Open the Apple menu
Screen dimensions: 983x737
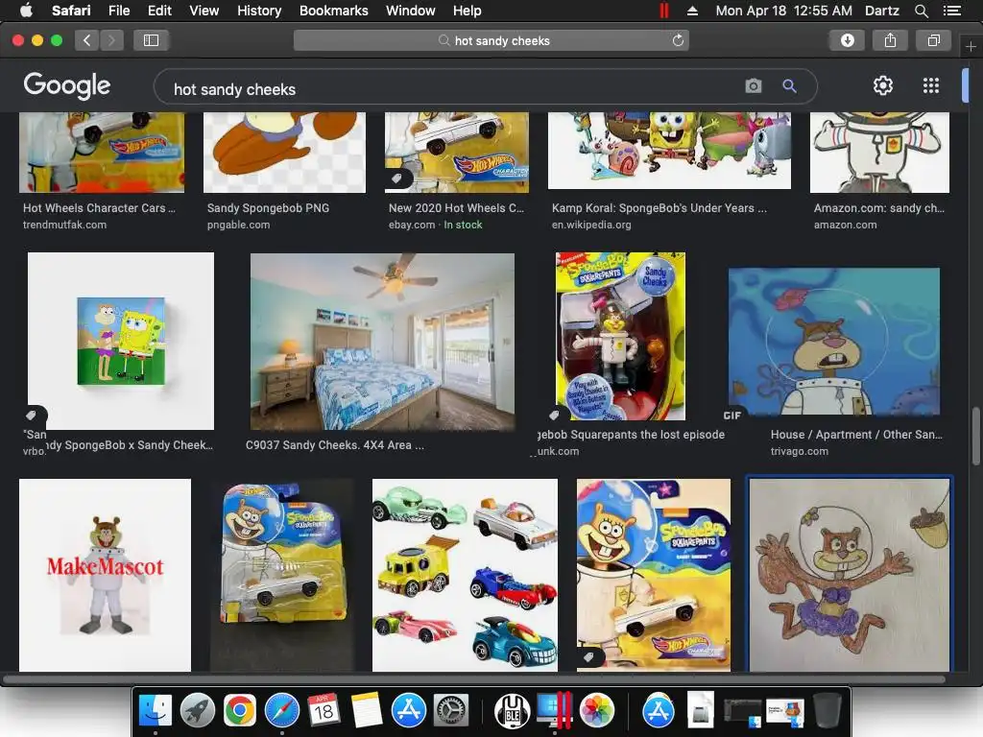point(26,11)
